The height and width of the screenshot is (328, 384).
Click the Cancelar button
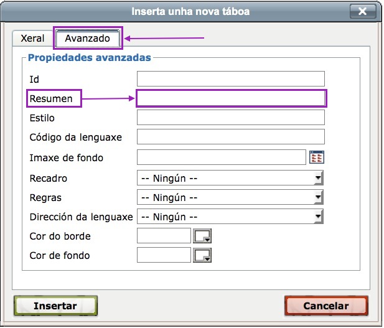pyautogui.click(x=327, y=307)
